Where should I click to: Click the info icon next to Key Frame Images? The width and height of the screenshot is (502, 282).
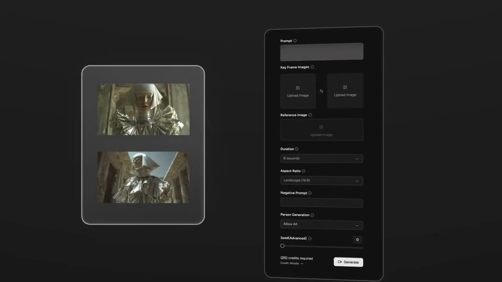312,67
